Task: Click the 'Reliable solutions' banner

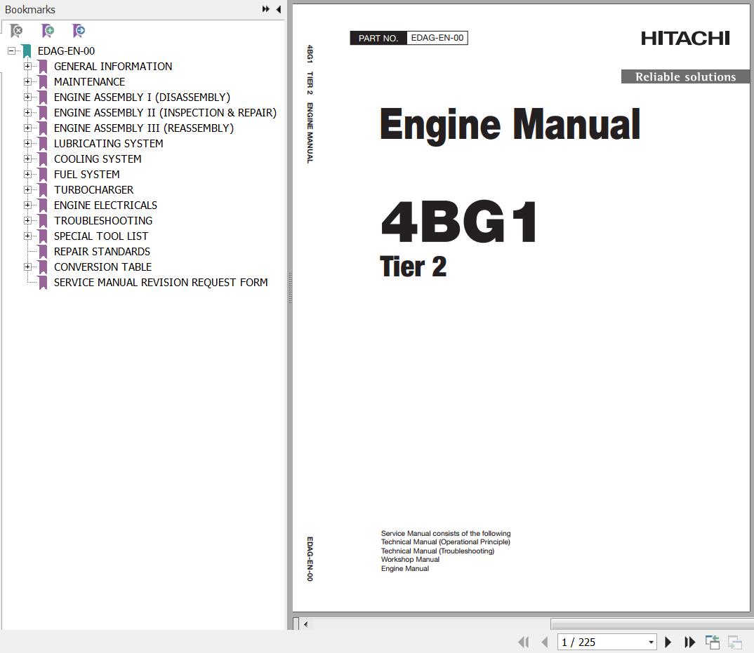Action: click(x=685, y=77)
